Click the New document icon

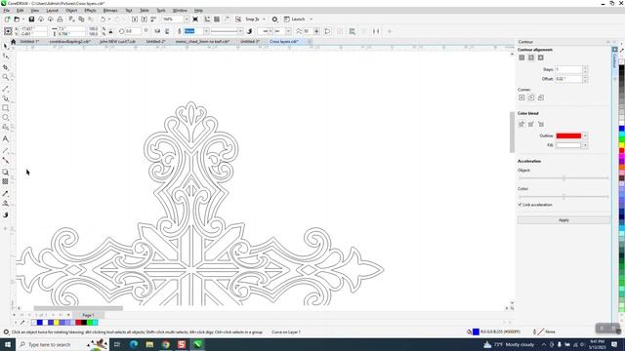7,19
